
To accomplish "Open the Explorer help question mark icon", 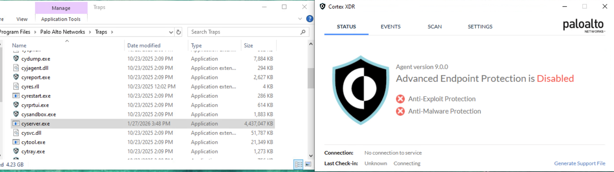I will pyautogui.click(x=310, y=19).
